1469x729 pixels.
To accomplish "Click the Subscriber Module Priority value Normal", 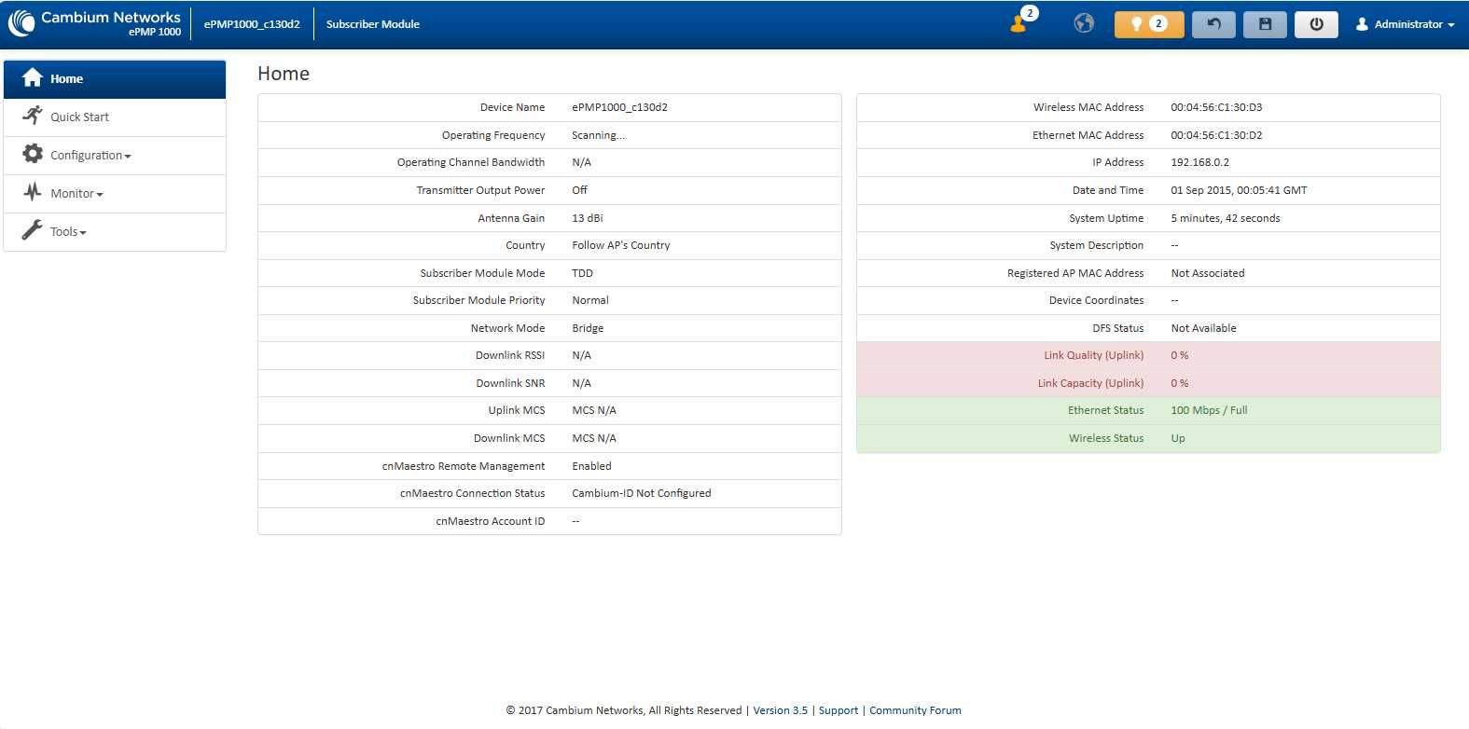I will 590,300.
